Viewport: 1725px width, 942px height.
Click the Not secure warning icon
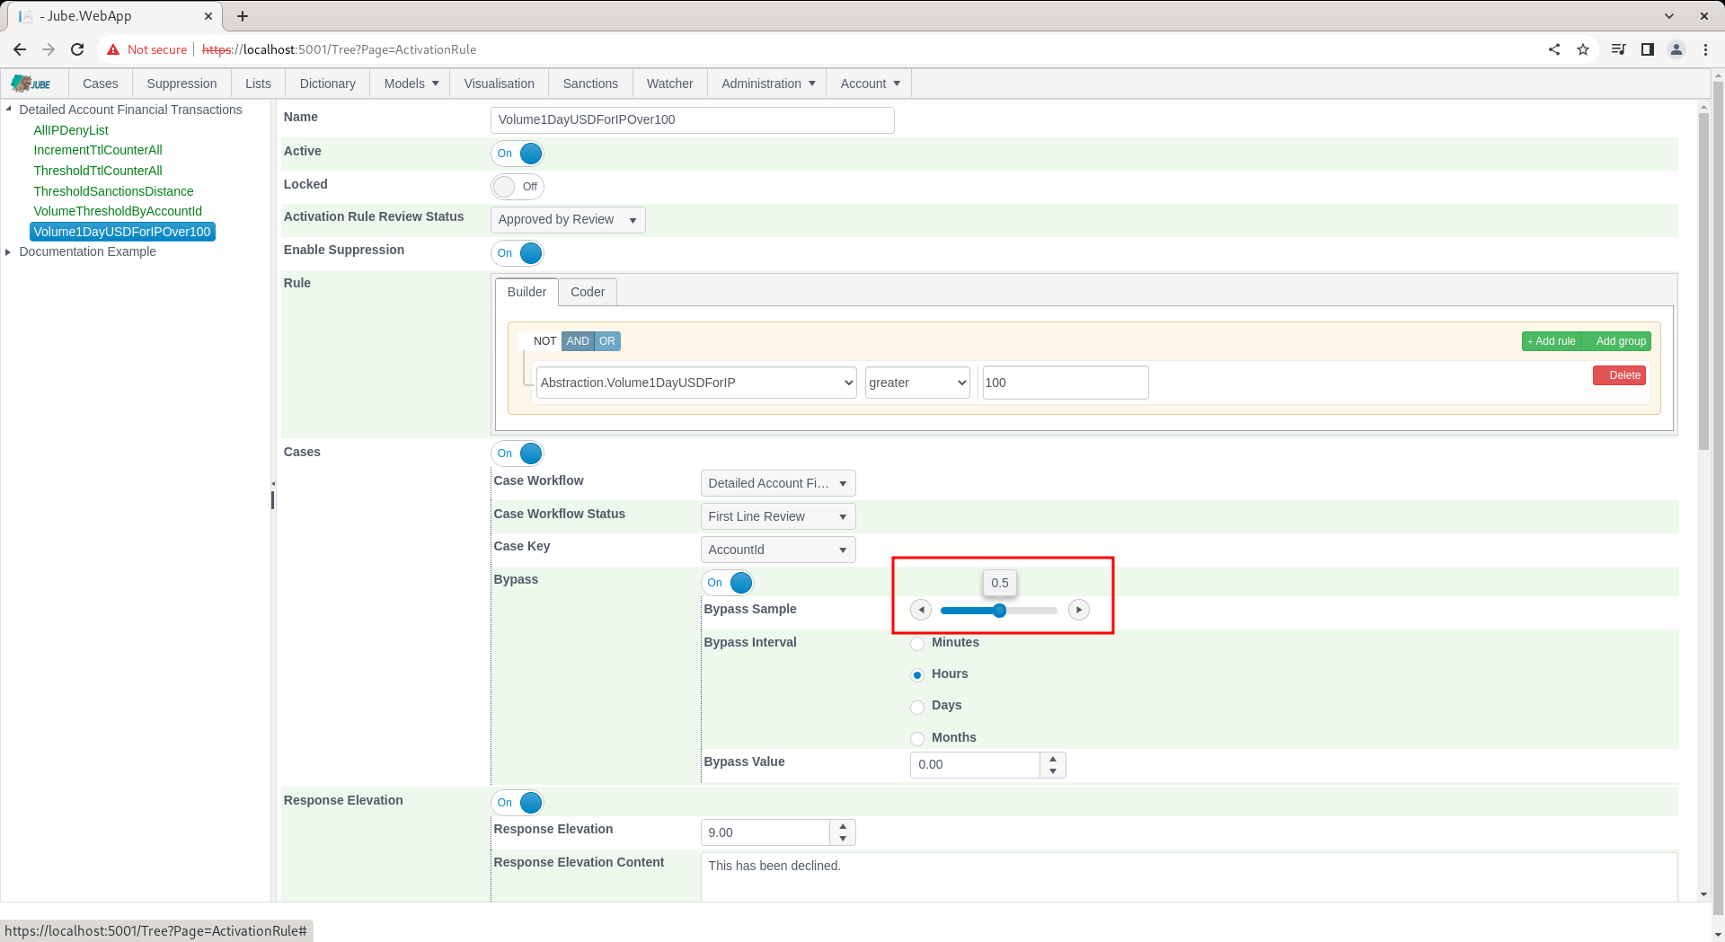point(113,49)
